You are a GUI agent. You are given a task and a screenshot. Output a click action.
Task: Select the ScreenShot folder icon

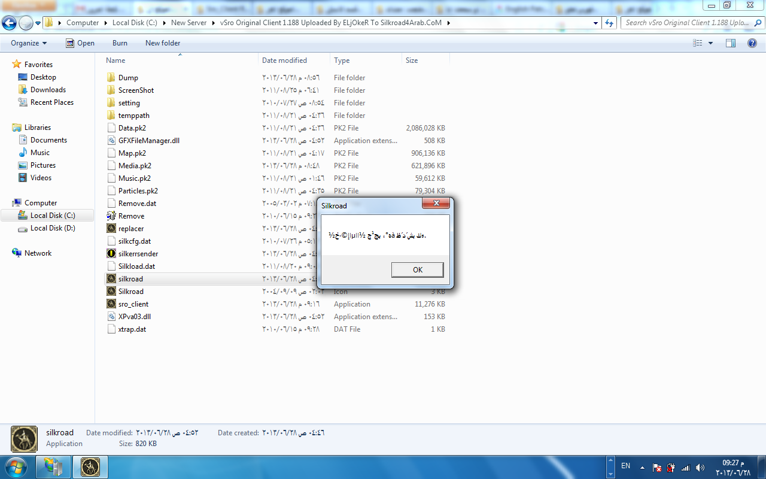[x=111, y=90]
